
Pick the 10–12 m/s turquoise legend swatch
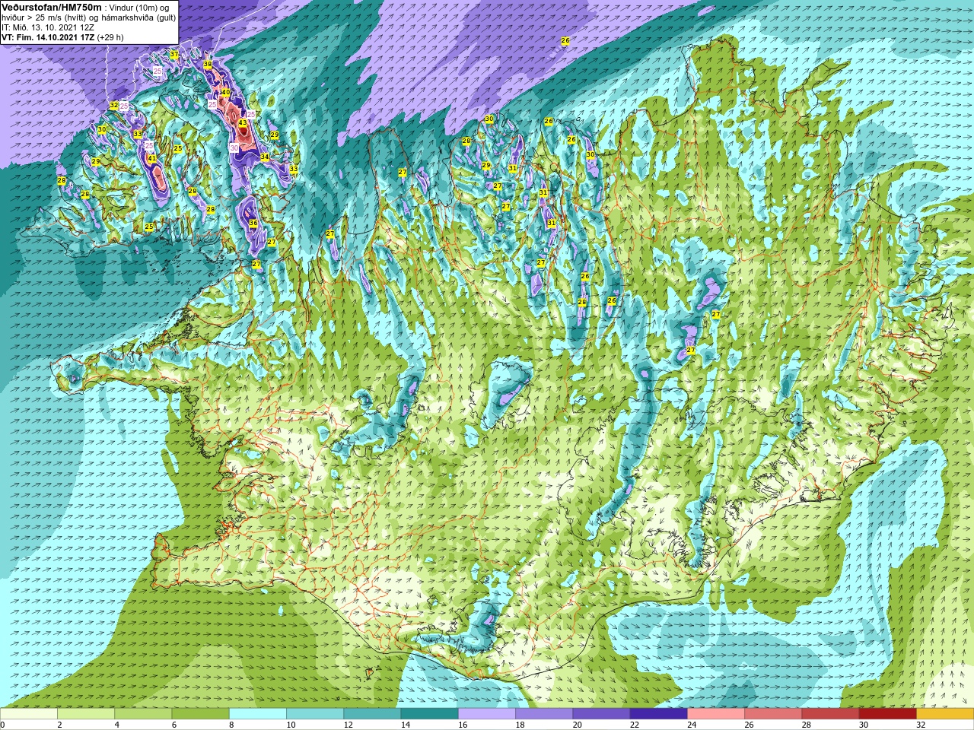pyautogui.click(x=315, y=714)
